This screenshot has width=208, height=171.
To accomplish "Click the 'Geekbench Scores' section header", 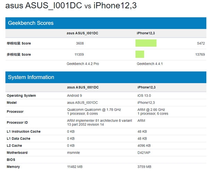I will pos(106,23).
